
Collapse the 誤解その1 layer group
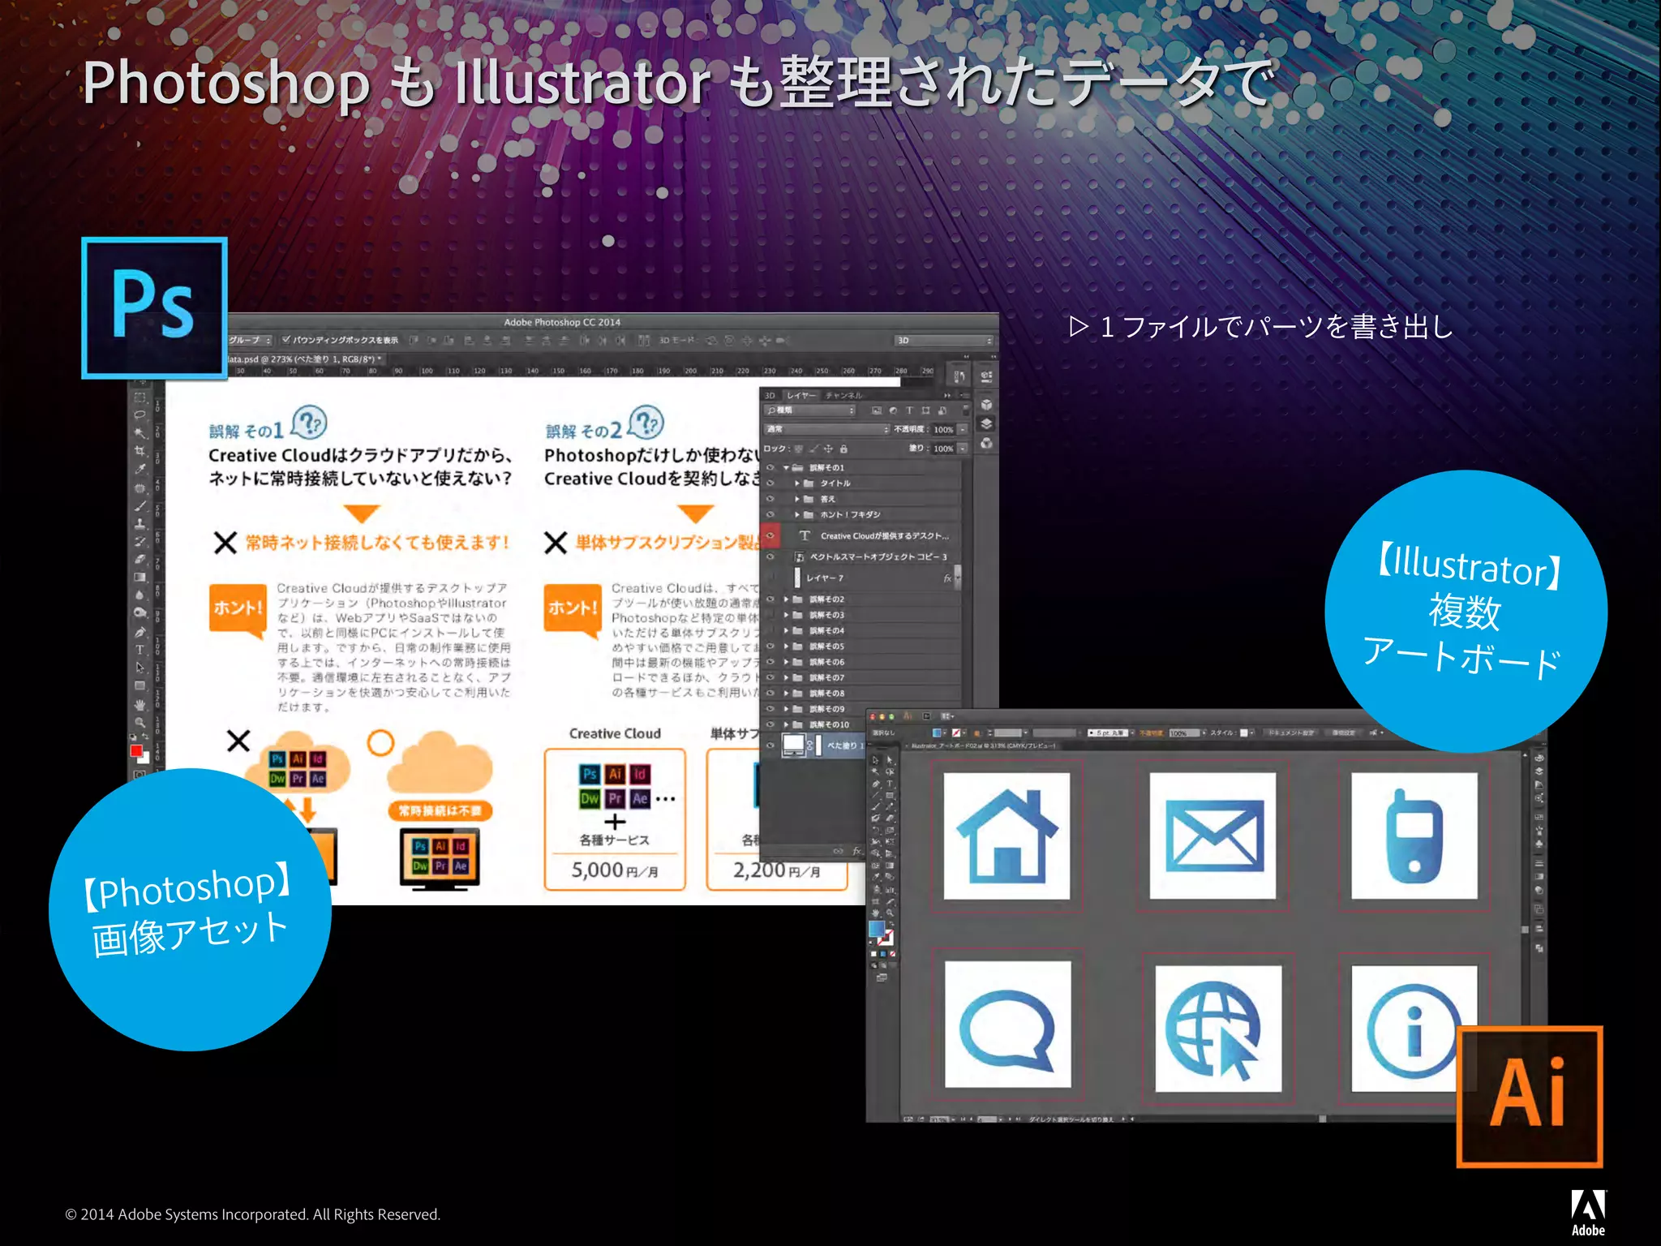[x=786, y=468]
